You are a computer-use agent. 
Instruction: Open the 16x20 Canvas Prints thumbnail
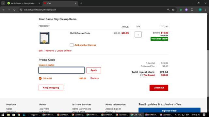coord(44,38)
